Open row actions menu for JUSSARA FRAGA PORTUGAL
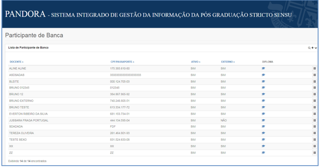 (x=315, y=121)
